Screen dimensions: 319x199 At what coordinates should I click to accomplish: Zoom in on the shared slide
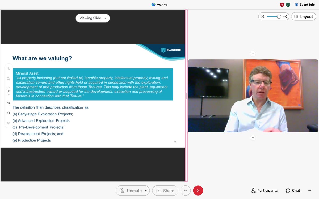point(9,103)
